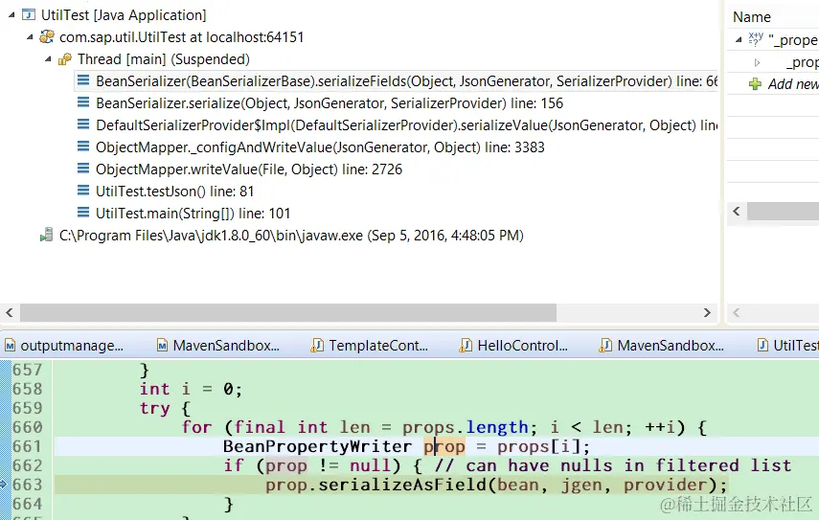Select frame UtilTest.main(String[]) line: 101
819x520 pixels.
[x=193, y=213]
